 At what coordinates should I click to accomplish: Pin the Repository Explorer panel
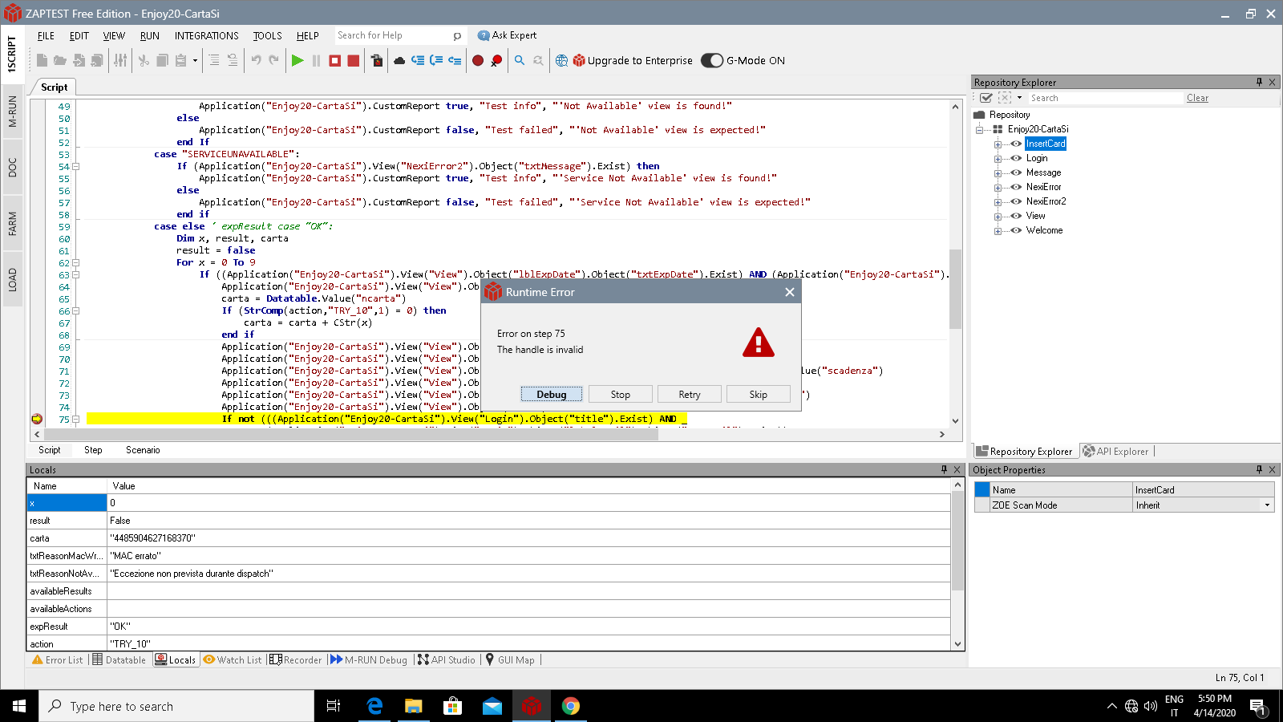1257,82
